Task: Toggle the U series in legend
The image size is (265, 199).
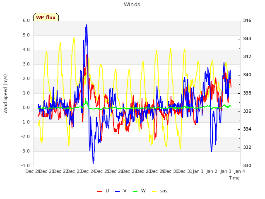Action: click(x=103, y=191)
